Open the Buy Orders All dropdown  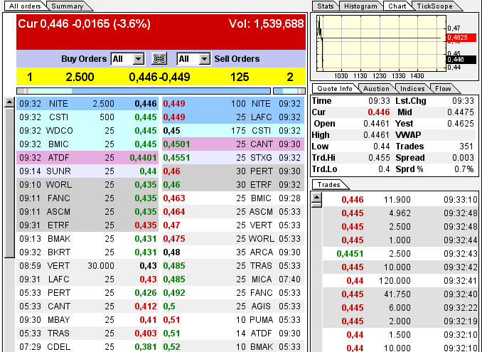pos(127,59)
